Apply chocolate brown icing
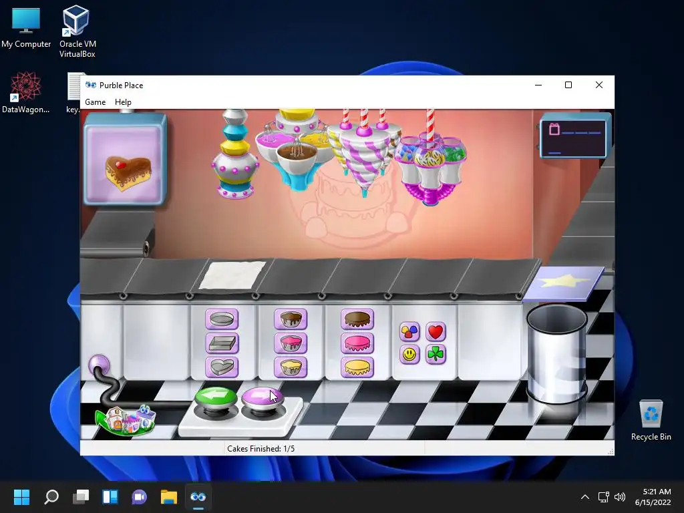The image size is (684, 513). [357, 319]
